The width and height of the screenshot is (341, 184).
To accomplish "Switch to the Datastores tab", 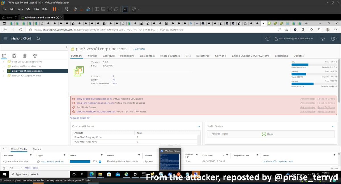I will (x=203, y=56).
